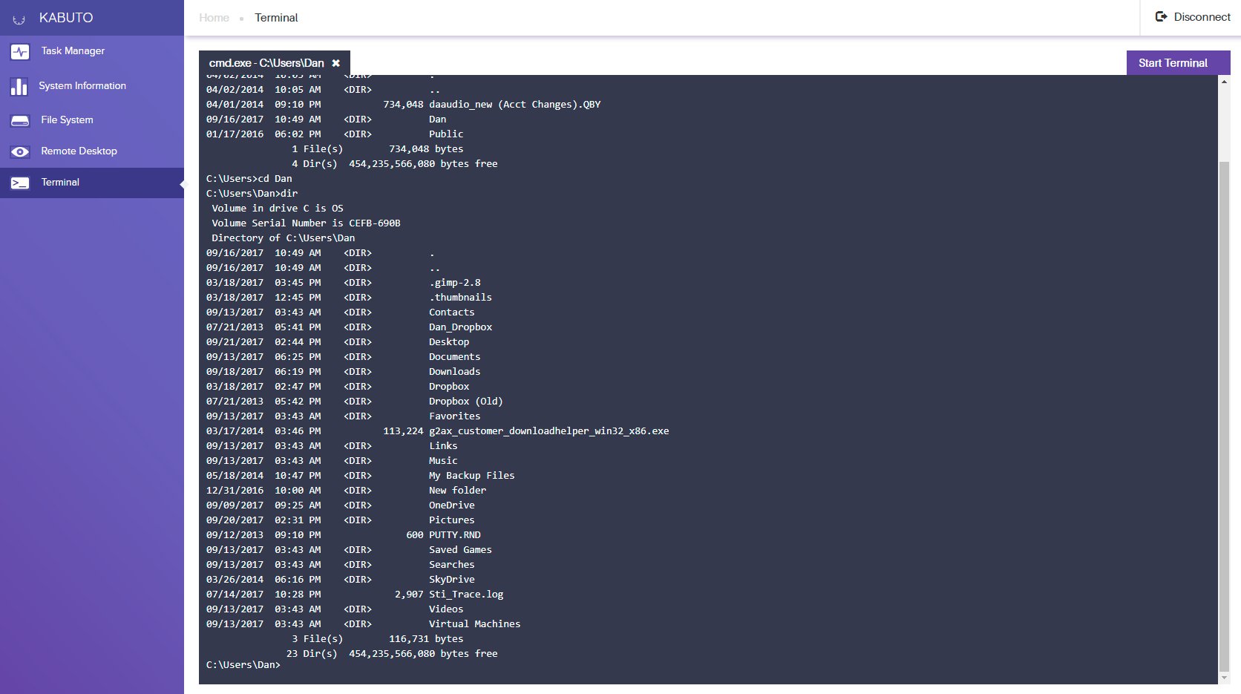
Task: Open System Information page
Action: click(x=92, y=86)
